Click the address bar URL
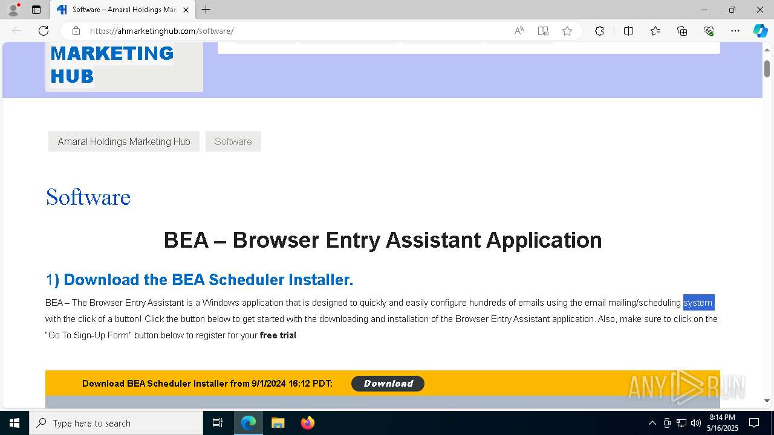This screenshot has width=774, height=435. coord(161,31)
